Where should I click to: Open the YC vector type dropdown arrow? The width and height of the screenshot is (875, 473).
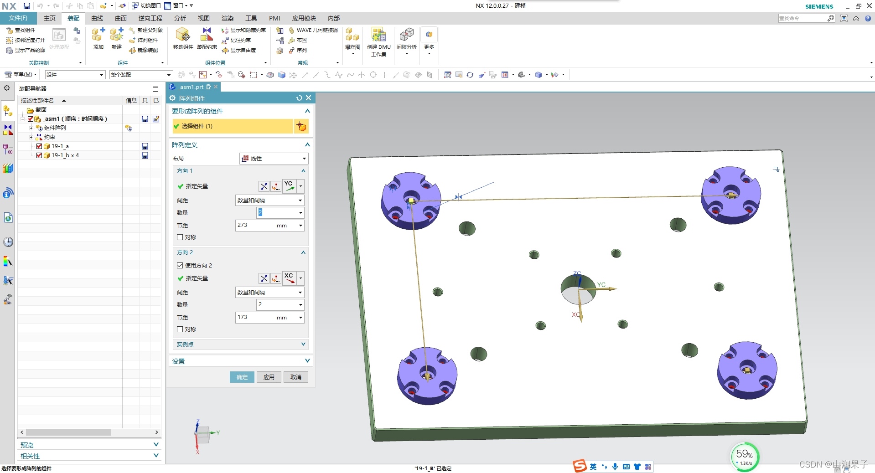[x=300, y=186]
